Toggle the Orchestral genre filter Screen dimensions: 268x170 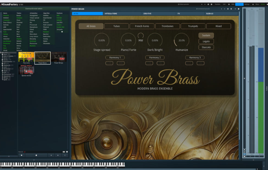7,44
